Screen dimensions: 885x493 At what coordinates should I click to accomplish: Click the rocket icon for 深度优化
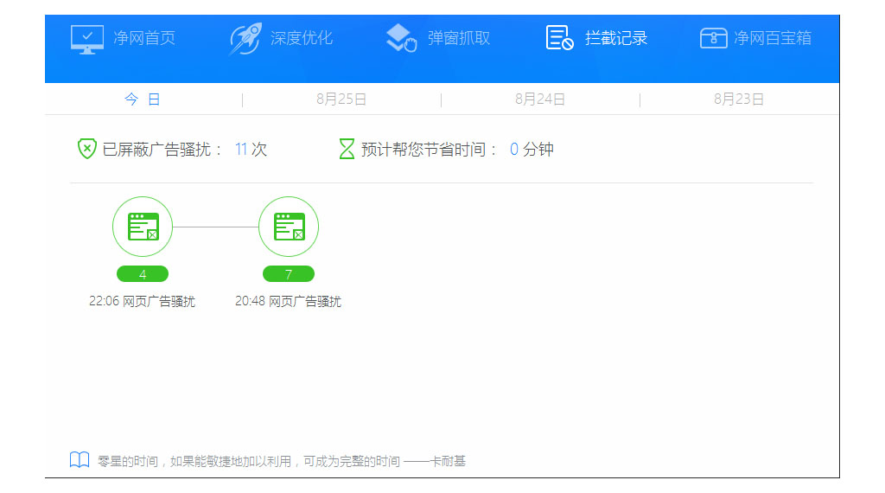(245, 38)
